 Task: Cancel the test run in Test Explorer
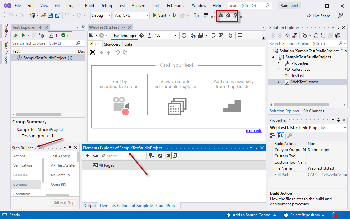tap(42, 35)
